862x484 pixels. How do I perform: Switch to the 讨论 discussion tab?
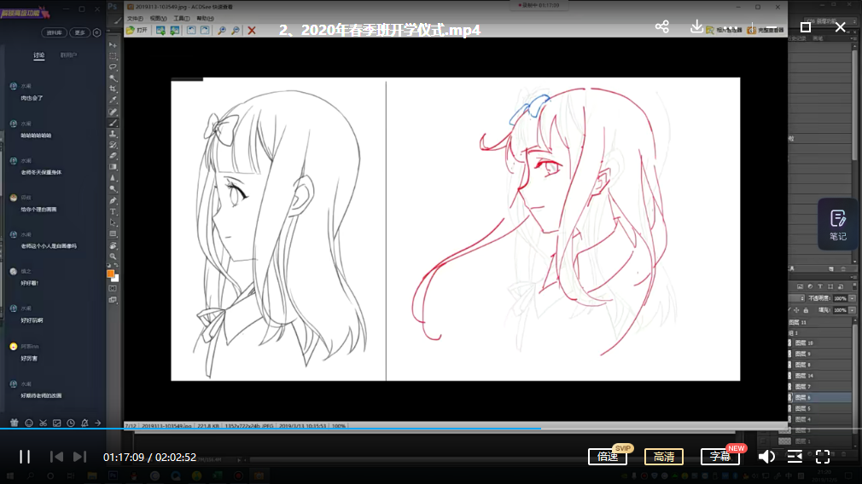(x=38, y=55)
